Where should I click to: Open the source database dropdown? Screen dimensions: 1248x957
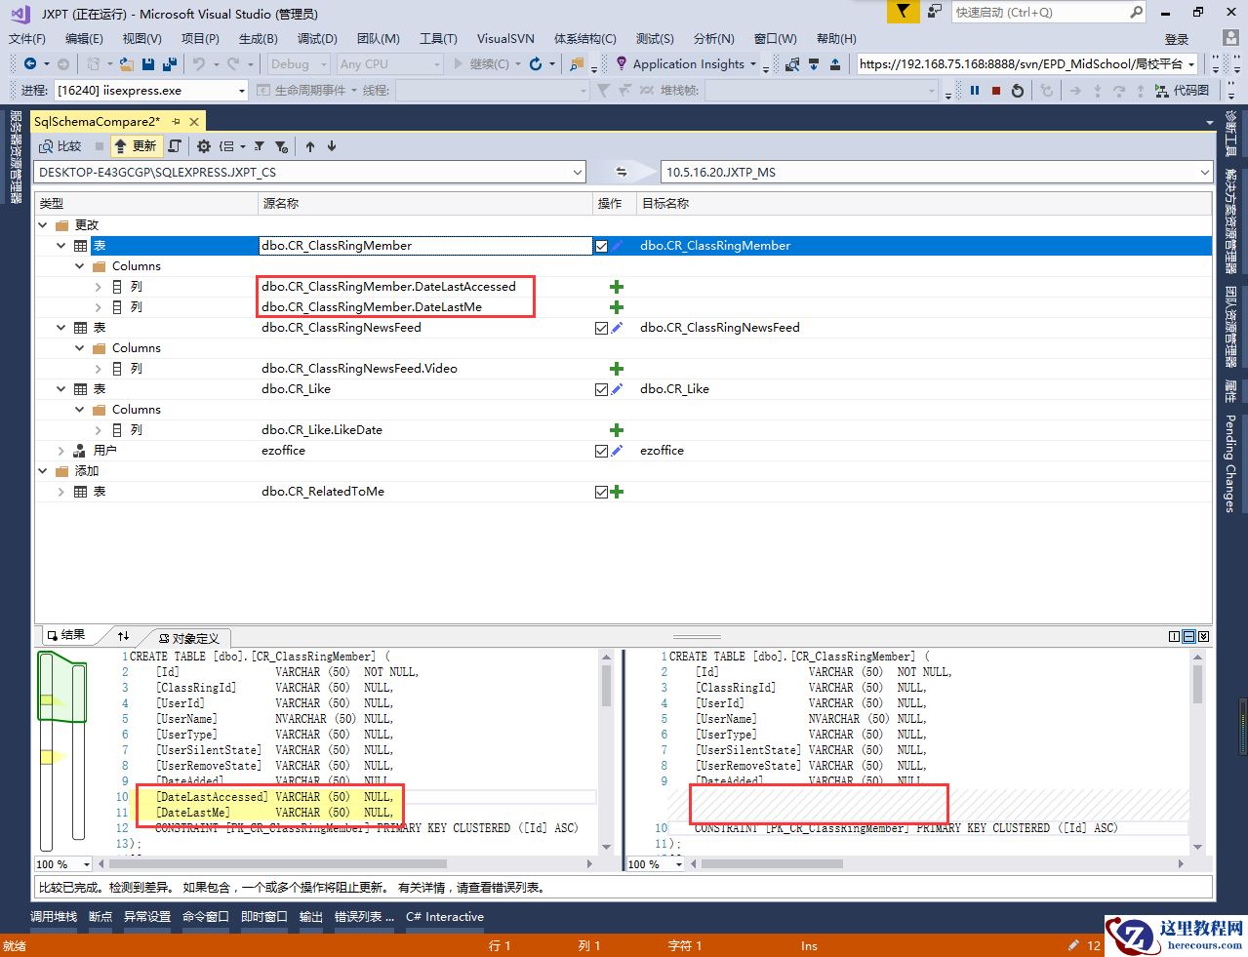577,172
